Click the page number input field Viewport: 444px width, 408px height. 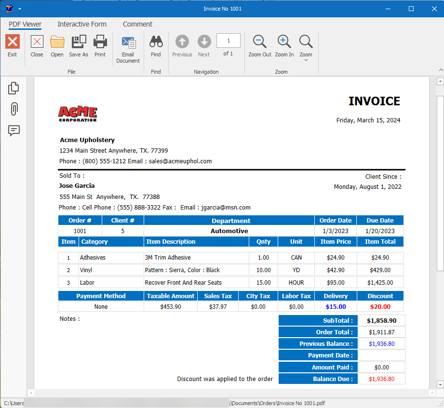(228, 40)
